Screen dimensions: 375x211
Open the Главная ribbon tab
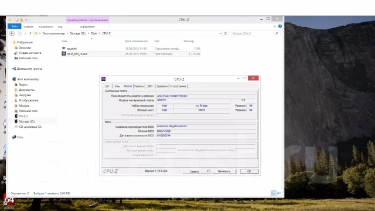pos(29,26)
